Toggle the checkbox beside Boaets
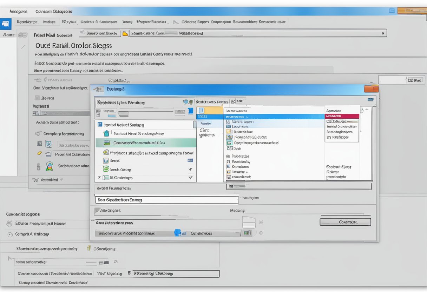 [37, 98]
